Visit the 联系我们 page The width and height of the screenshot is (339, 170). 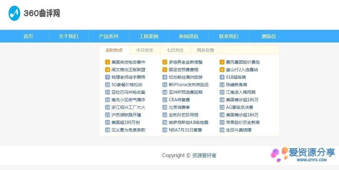pyautogui.click(x=229, y=36)
